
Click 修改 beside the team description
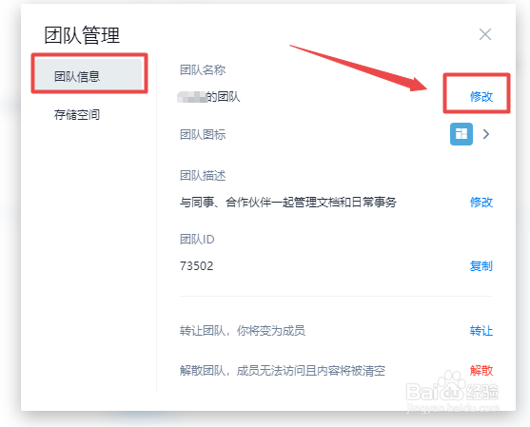point(481,203)
